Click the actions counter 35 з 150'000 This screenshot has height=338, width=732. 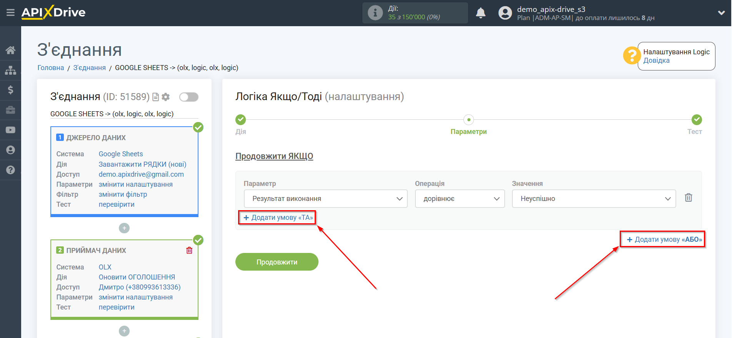point(414,17)
